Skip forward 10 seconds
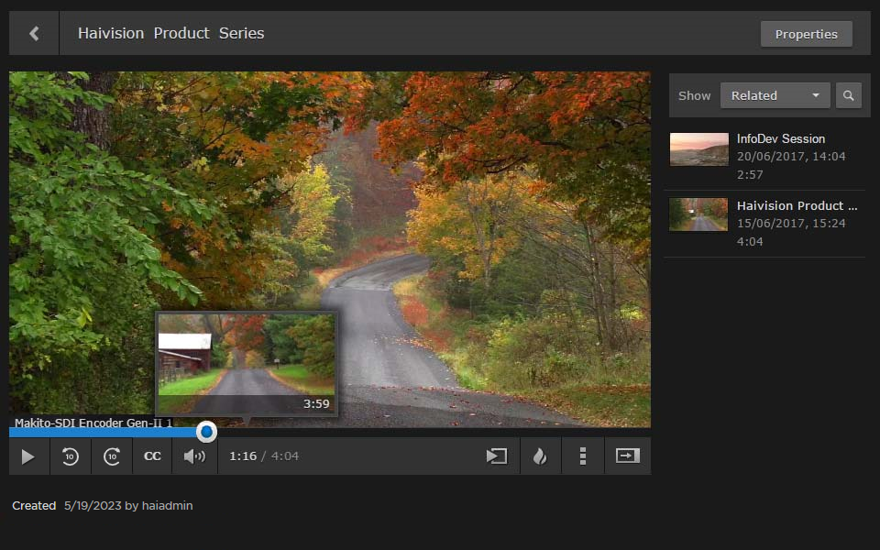880x550 pixels. (111, 456)
